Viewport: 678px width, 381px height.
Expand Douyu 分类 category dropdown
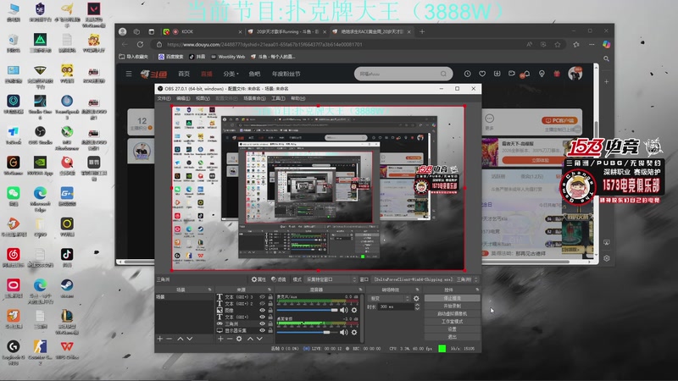[231, 74]
